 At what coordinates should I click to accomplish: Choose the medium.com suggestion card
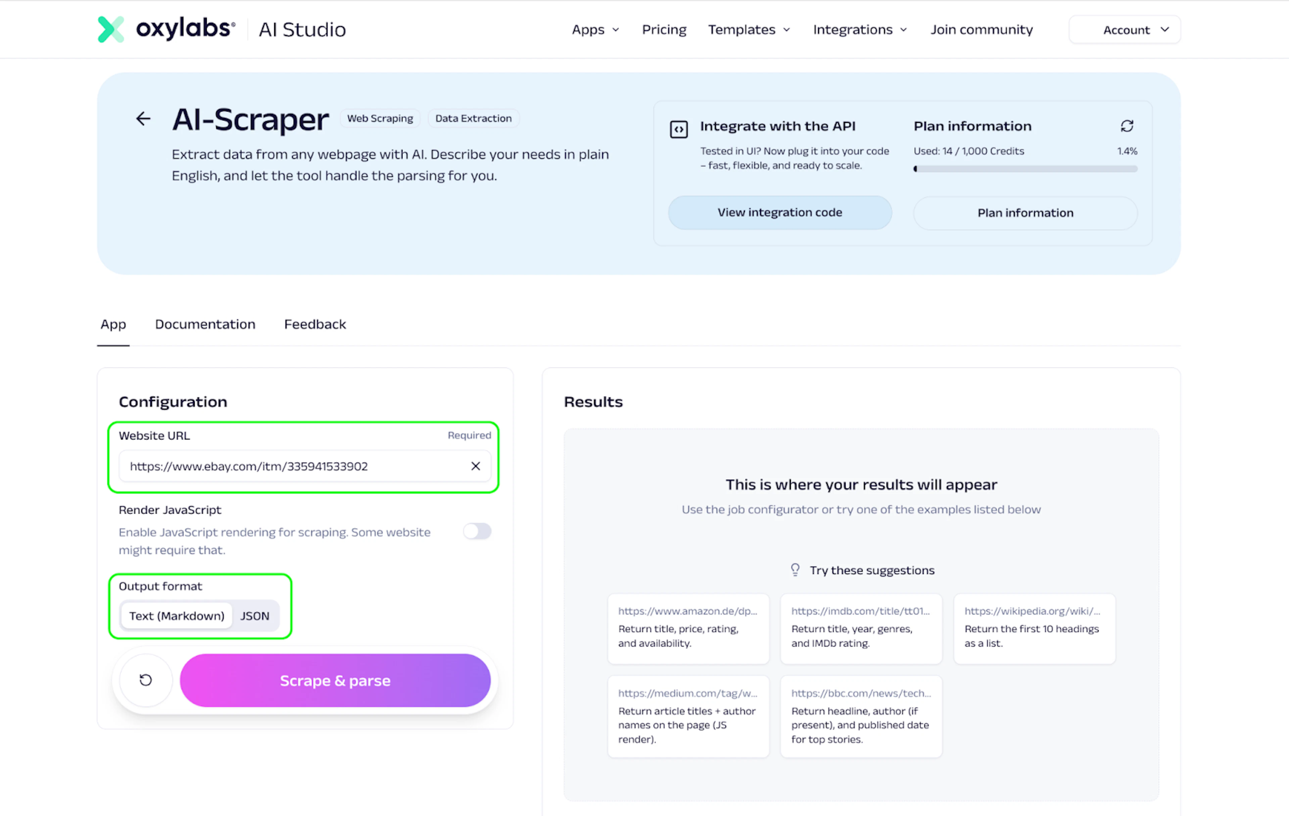(x=688, y=716)
